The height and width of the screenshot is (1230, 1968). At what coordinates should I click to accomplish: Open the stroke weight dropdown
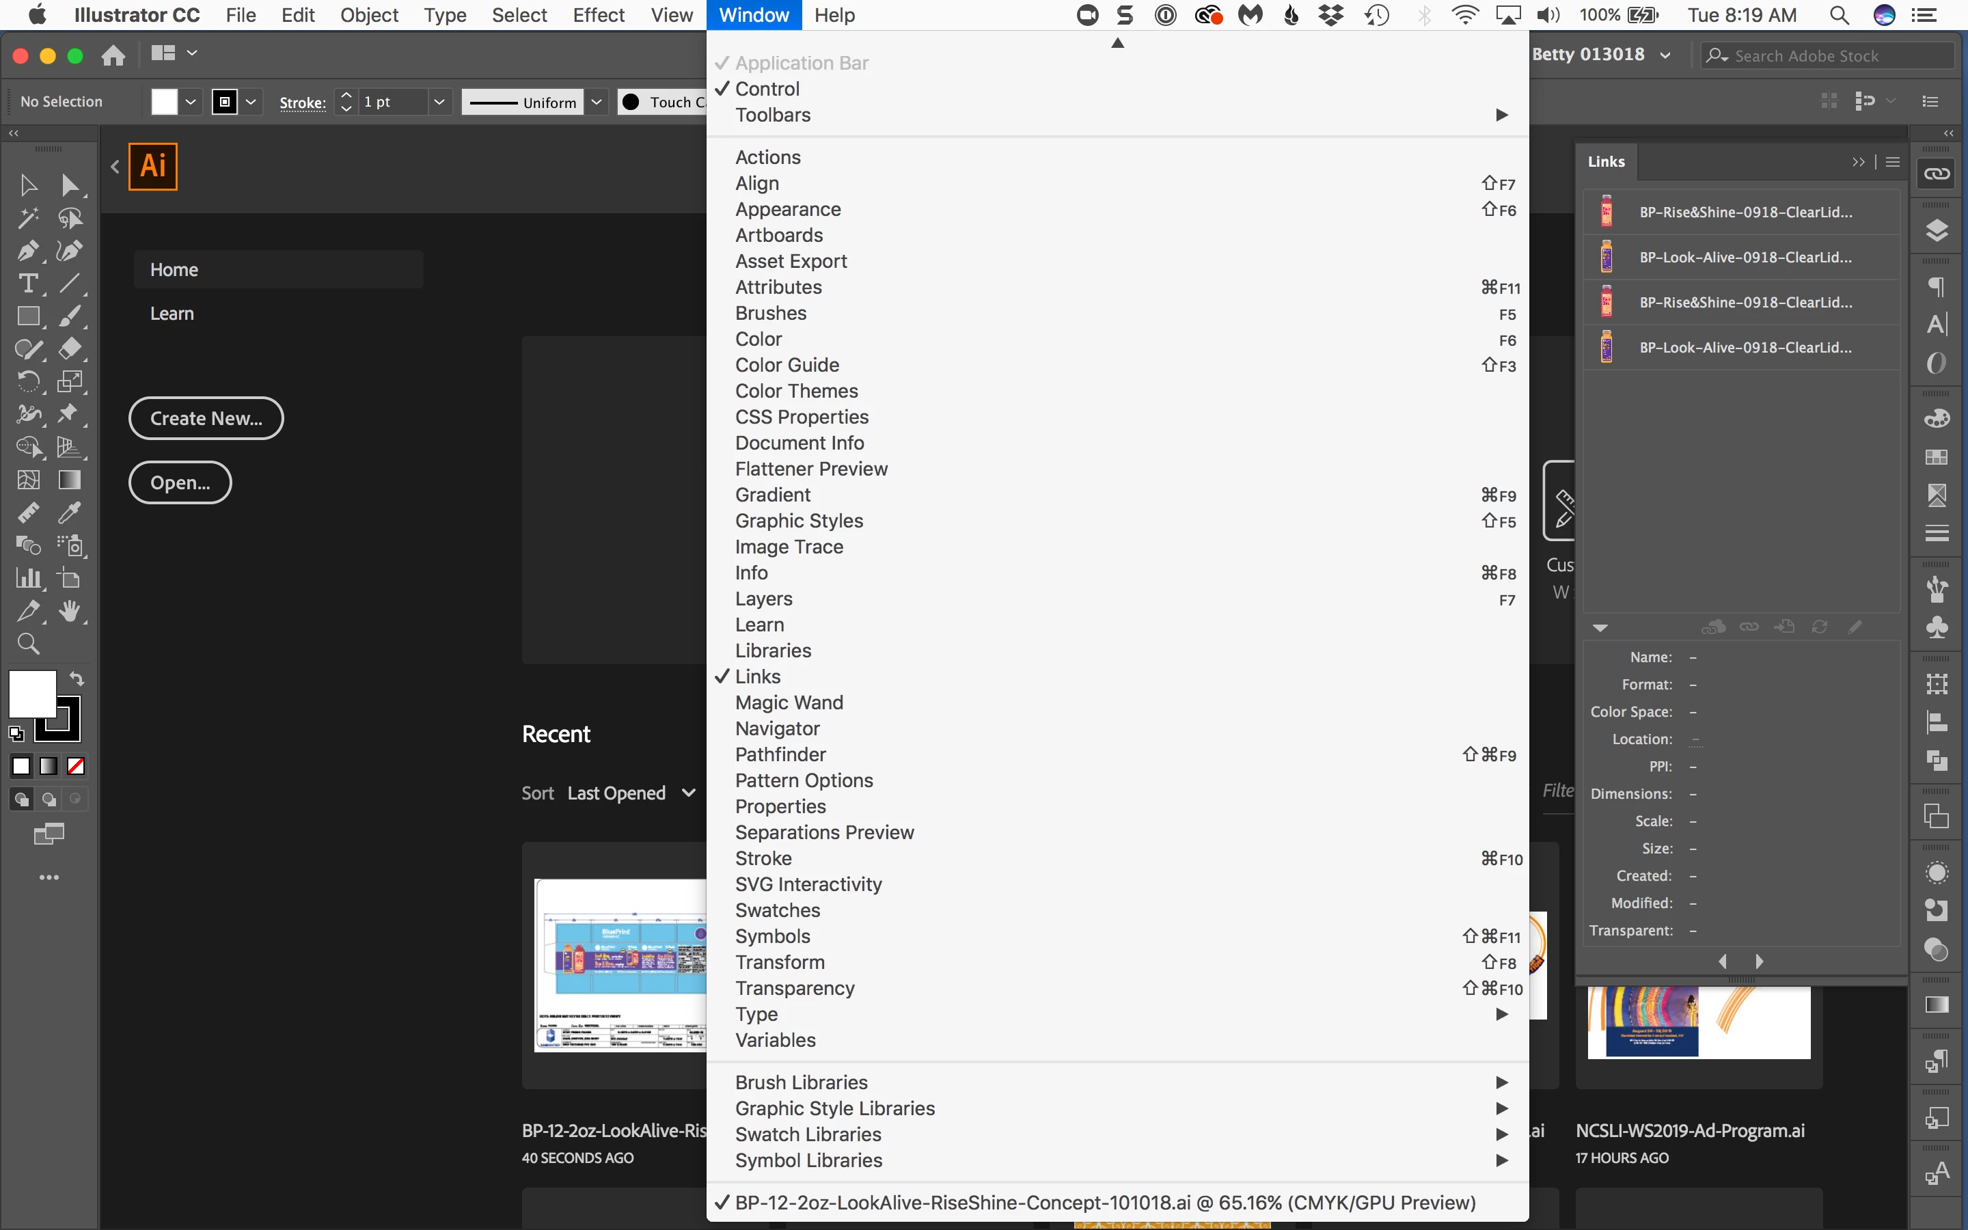[x=439, y=102]
